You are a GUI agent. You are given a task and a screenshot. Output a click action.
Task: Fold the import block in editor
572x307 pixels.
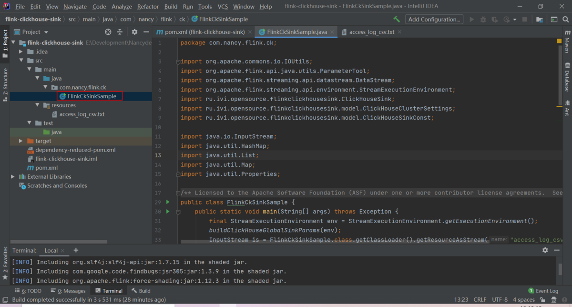177,61
